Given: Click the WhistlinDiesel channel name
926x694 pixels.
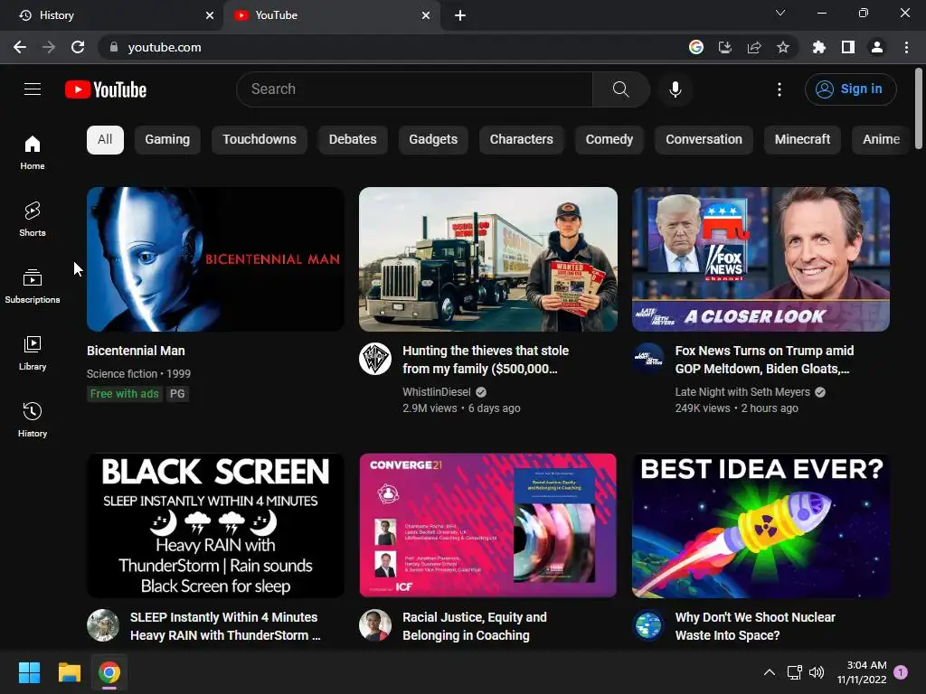Looking at the screenshot, I should 437,392.
